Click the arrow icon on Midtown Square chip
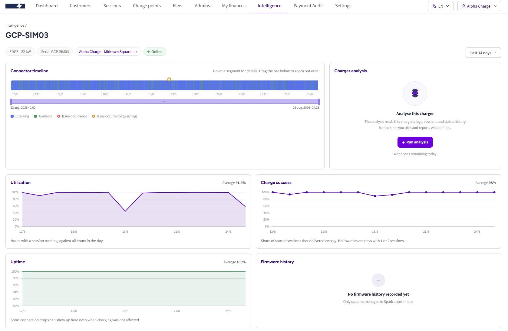Viewport: 508px width, 331px height. 135,52
